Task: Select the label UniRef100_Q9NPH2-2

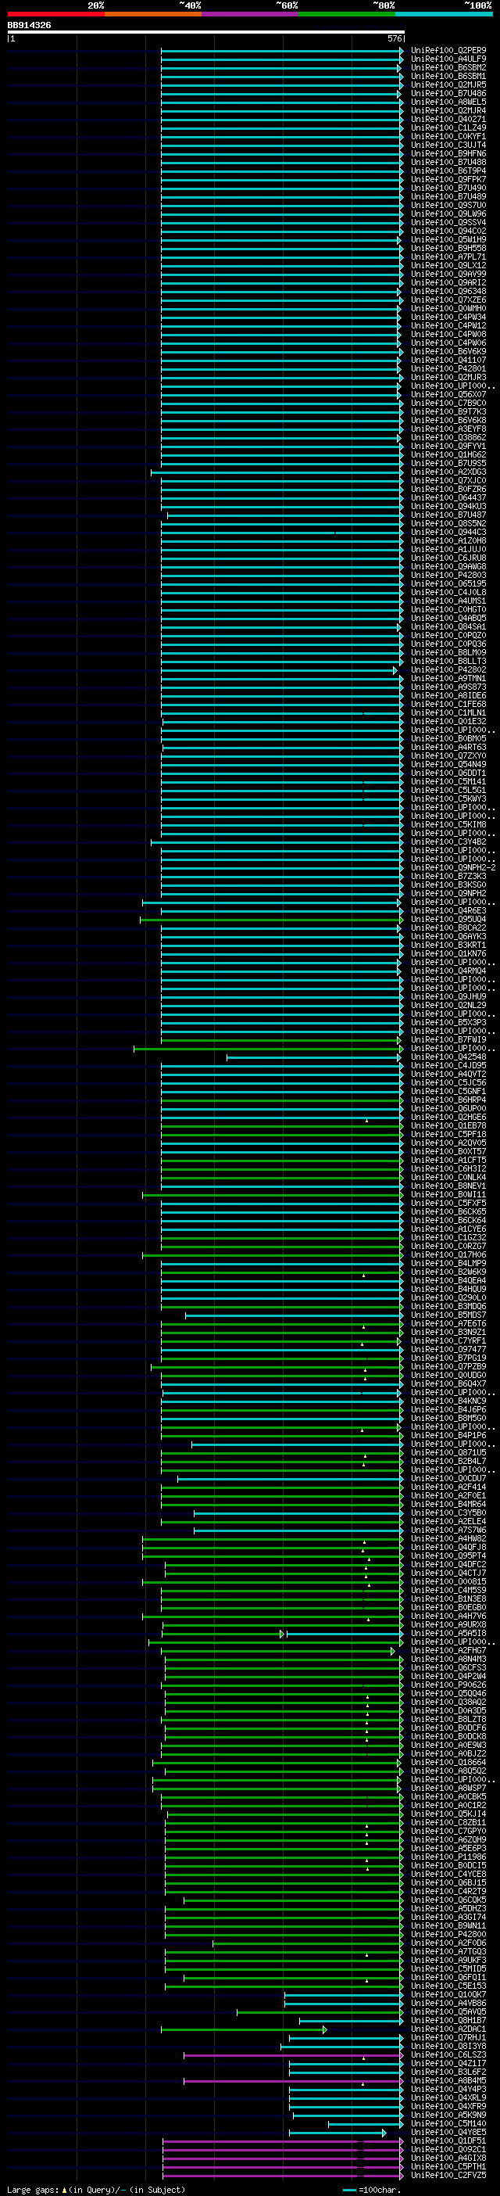Action: 454,868
